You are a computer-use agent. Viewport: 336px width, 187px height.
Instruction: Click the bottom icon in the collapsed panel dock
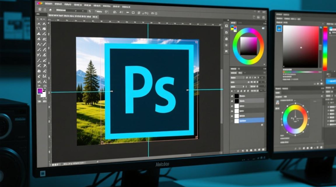(x=226, y=52)
